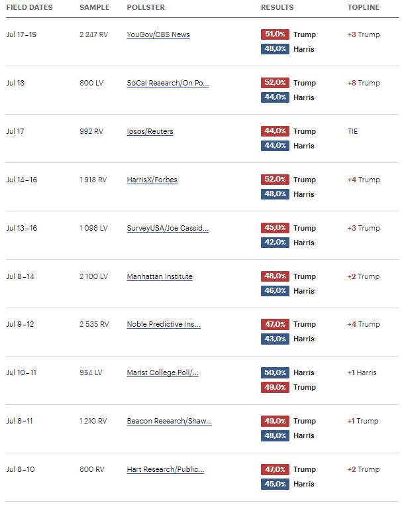This screenshot has width=402, height=511.
Task: Click the +1 Harris topline value
Action: pos(362,372)
